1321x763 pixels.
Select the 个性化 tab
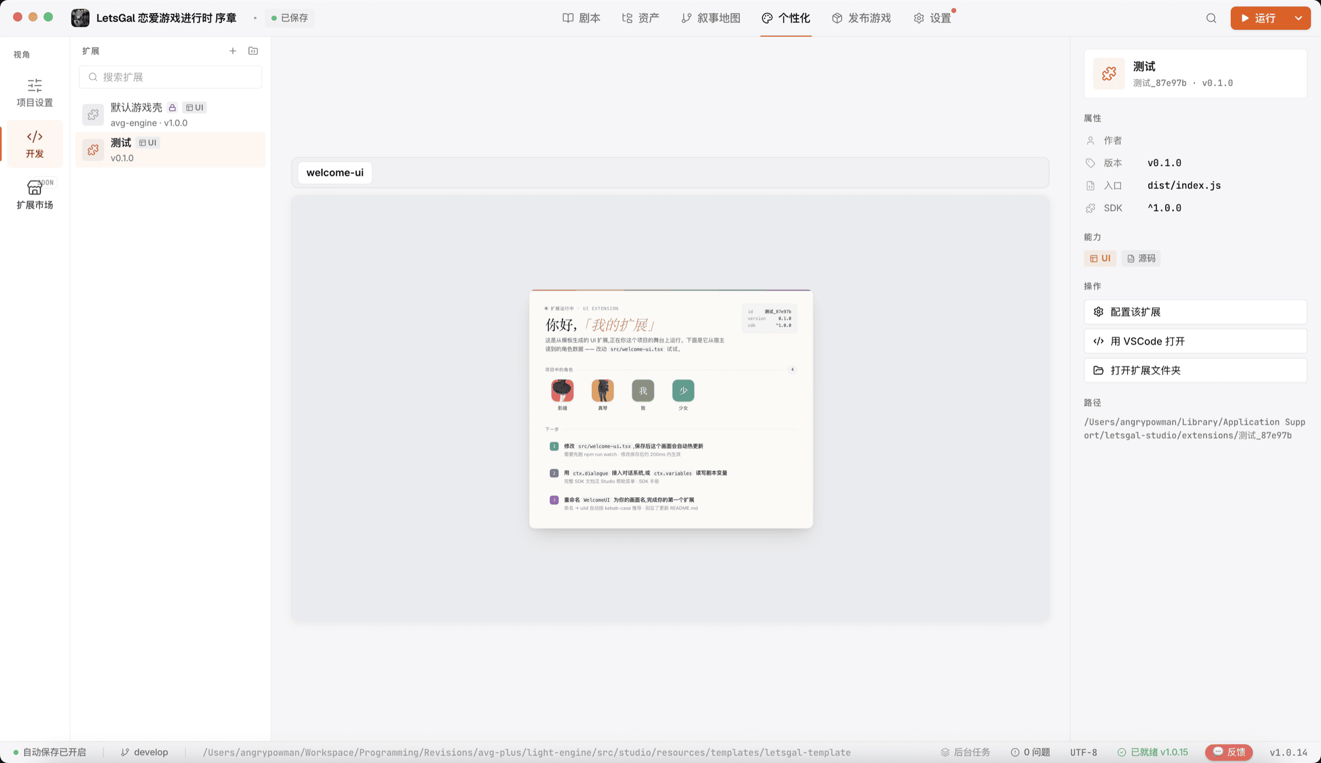(785, 18)
